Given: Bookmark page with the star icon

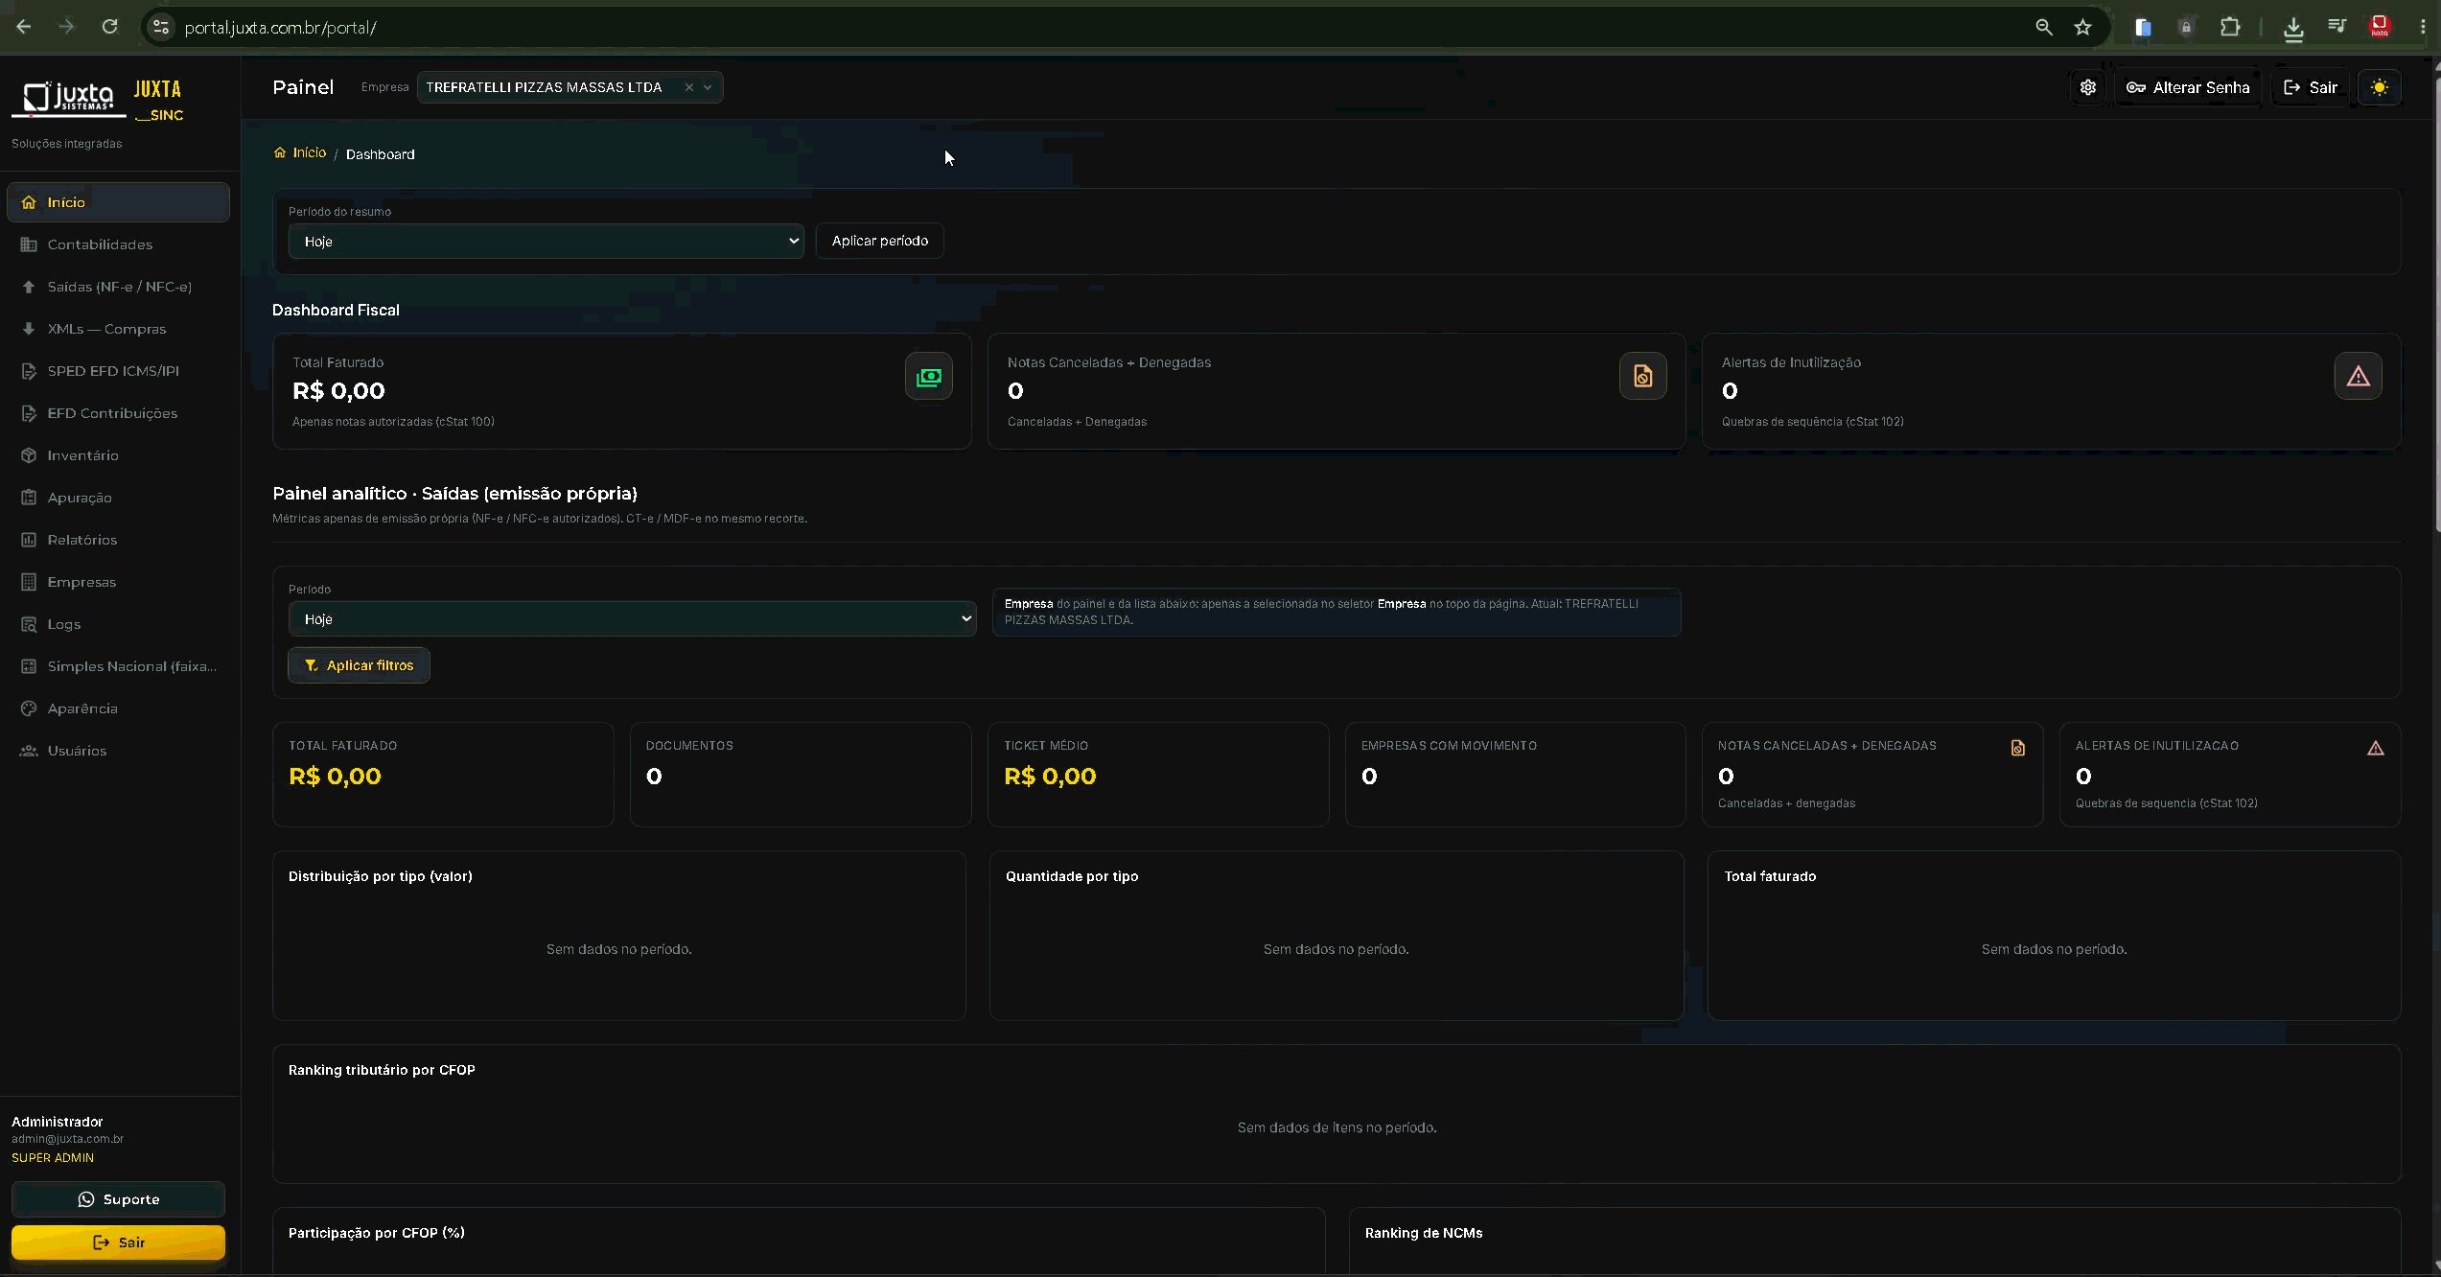Looking at the screenshot, I should [2082, 27].
